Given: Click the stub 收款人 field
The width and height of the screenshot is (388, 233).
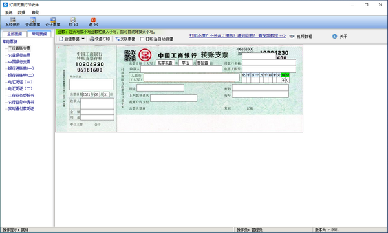Looking at the screenshot, I should pos(97,103).
